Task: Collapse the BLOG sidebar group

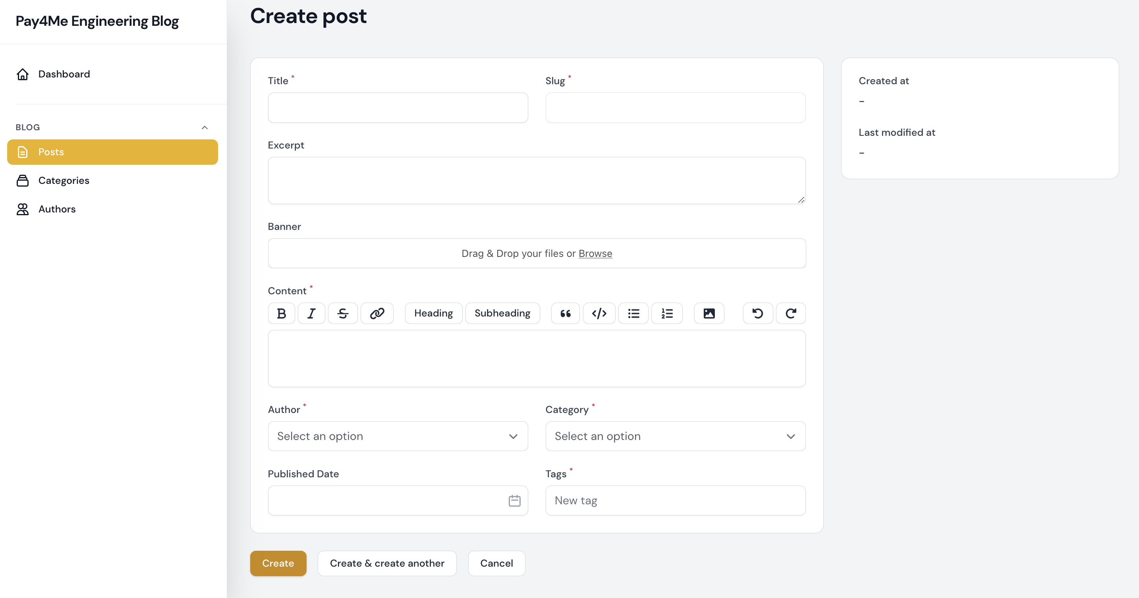Action: (205, 128)
